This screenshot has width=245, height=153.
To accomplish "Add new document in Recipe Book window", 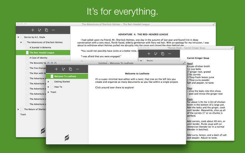I will tap(149, 54).
